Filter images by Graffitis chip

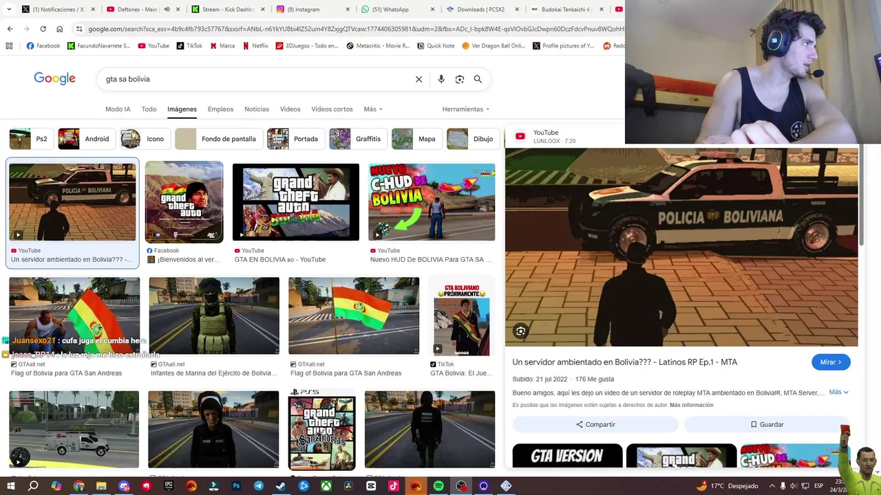tap(357, 139)
